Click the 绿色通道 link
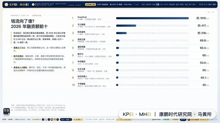Viewport: 220px width, 123px height. (x=166, y=119)
